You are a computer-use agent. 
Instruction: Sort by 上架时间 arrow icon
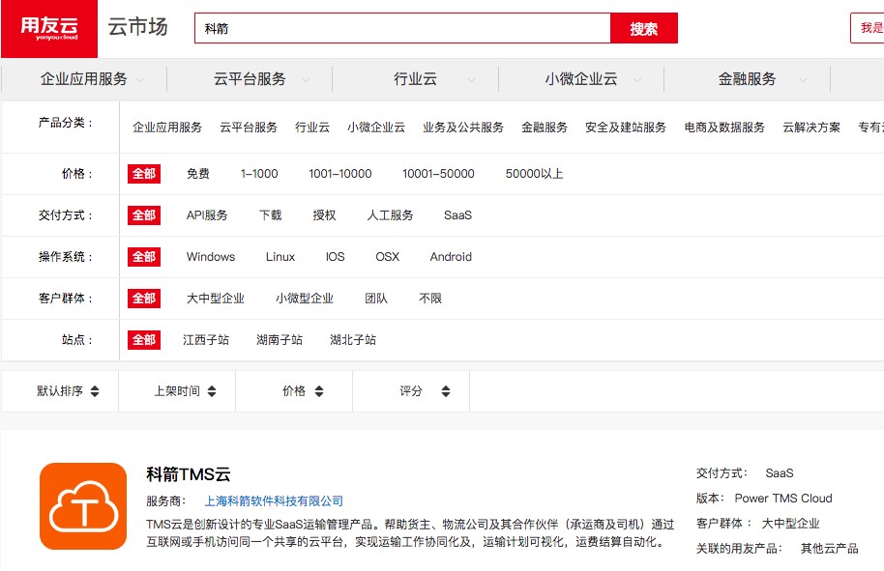pyautogui.click(x=212, y=391)
